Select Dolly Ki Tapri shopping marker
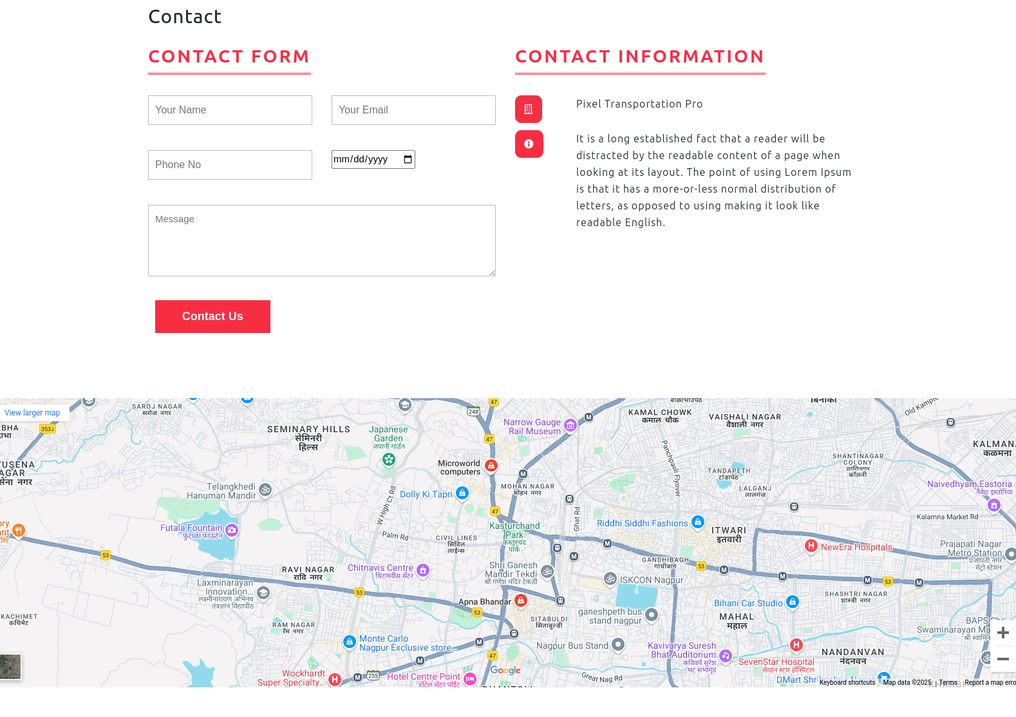 tap(462, 493)
